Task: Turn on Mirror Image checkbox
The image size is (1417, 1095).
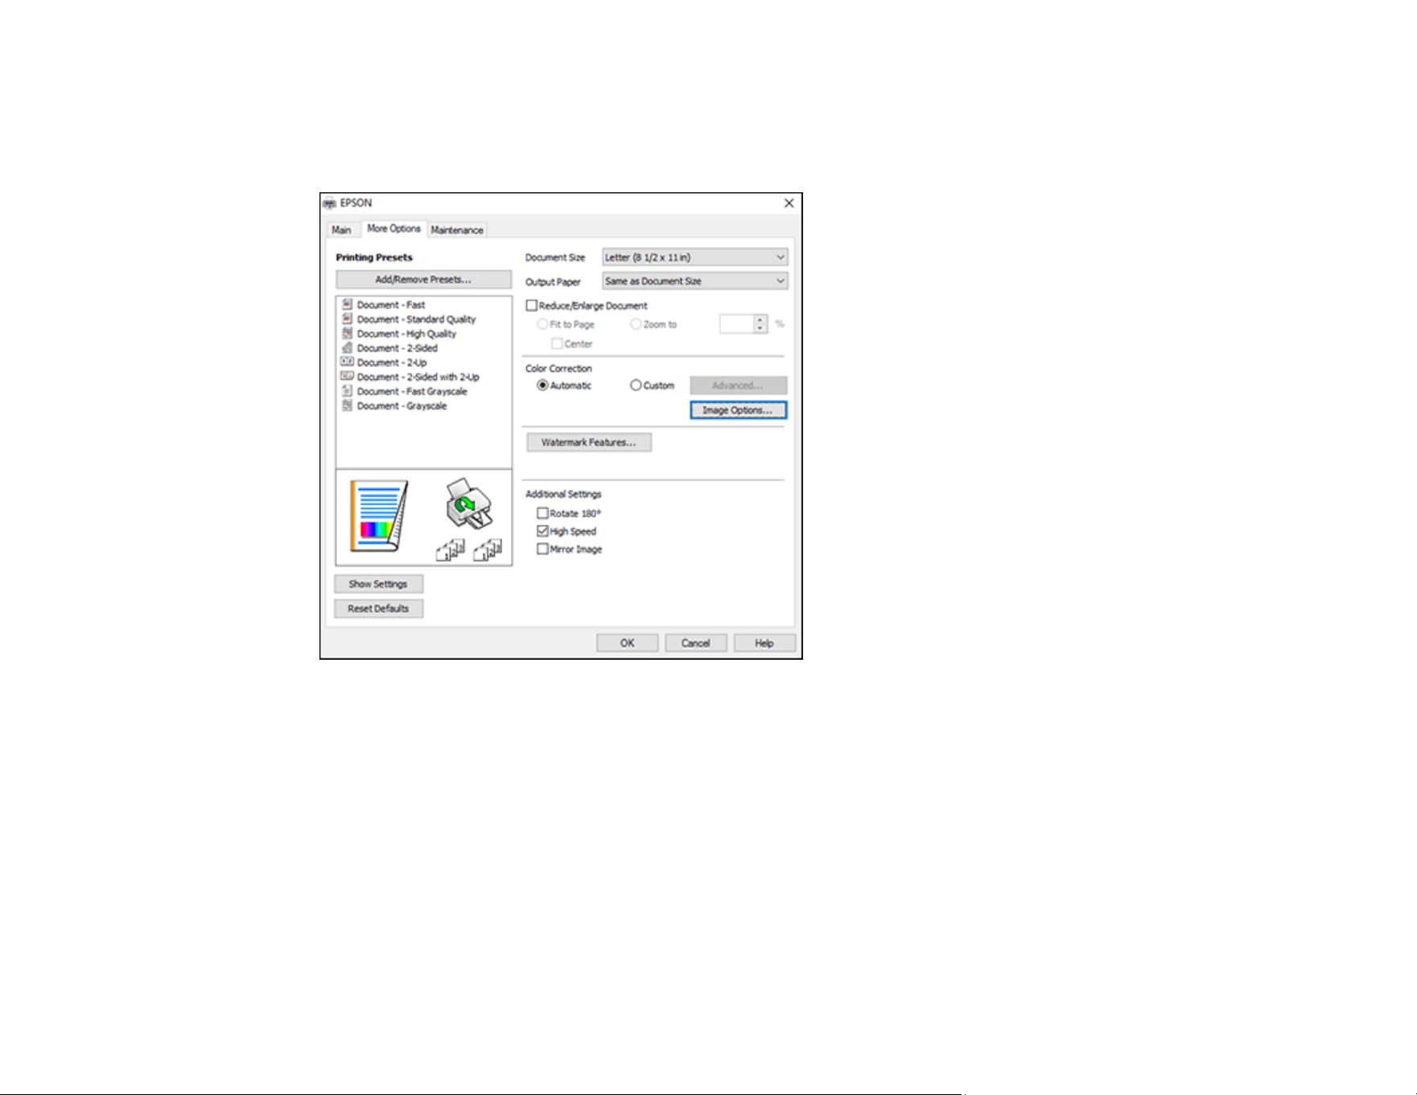Action: pos(542,549)
